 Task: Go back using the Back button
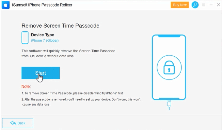(x=18, y=123)
